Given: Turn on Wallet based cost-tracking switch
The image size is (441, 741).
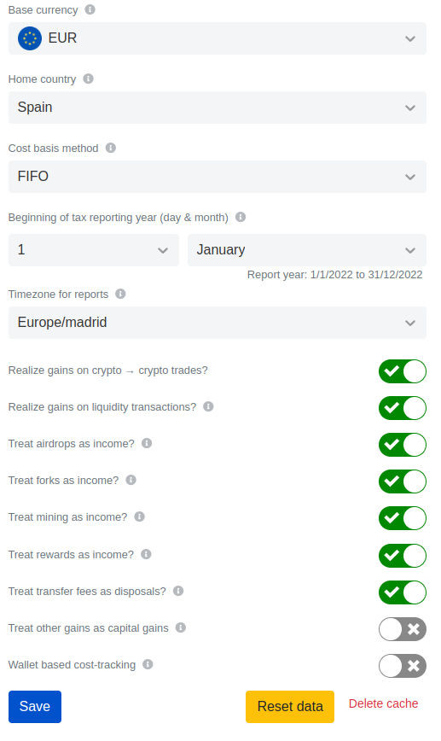Looking at the screenshot, I should tap(403, 666).
